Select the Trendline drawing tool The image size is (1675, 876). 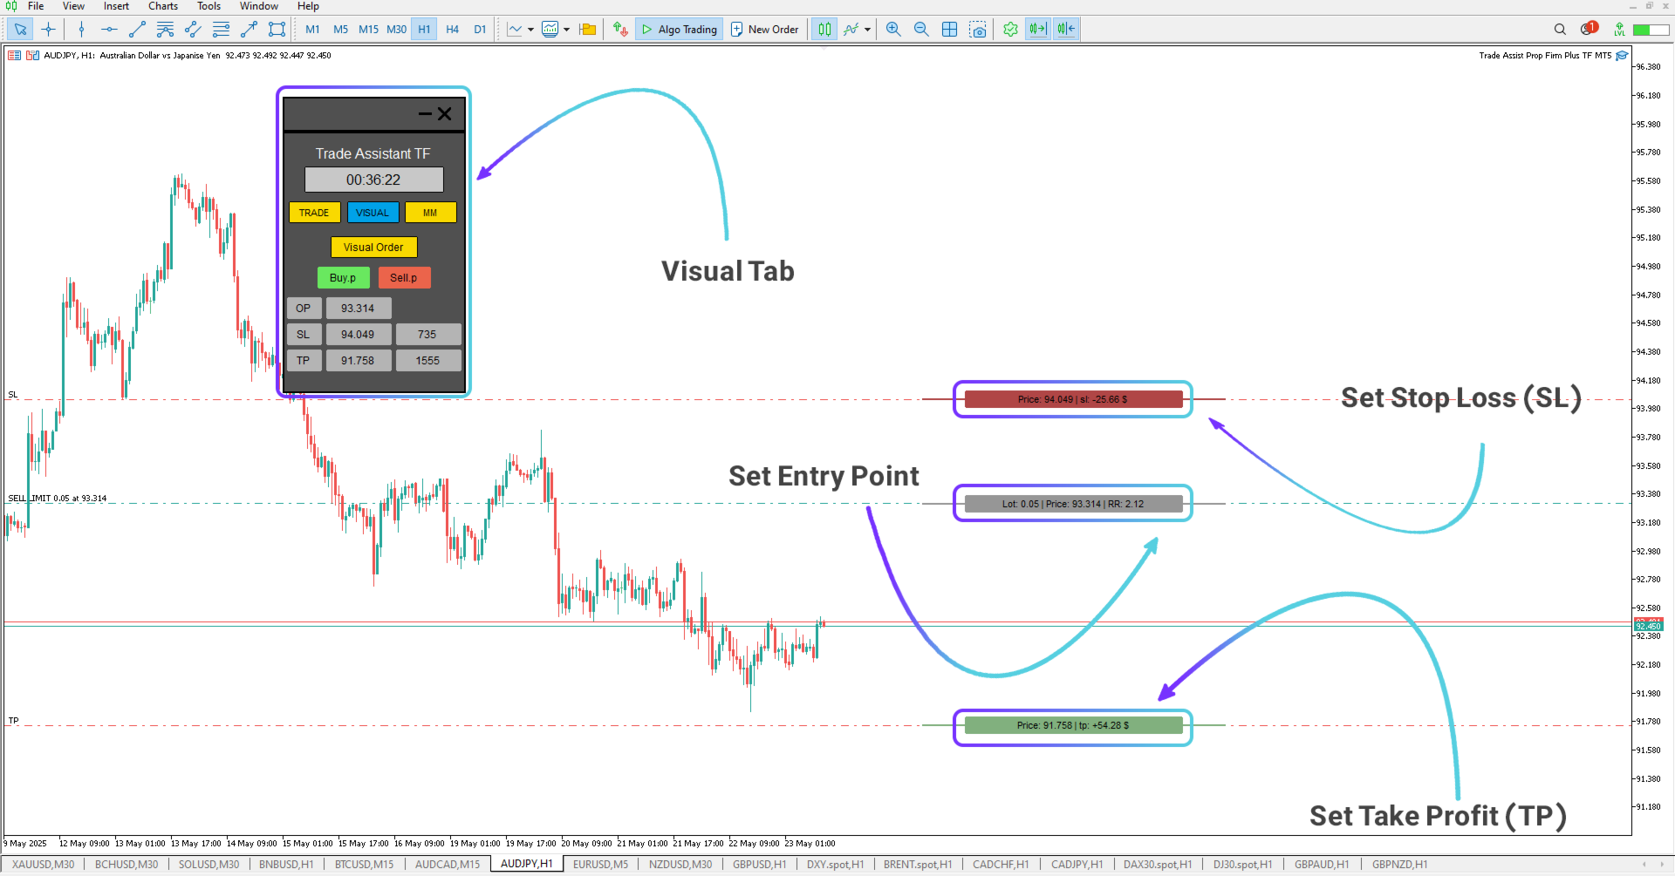tap(136, 29)
